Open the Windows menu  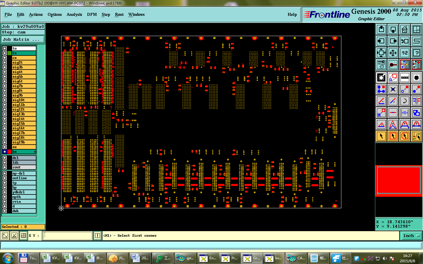[x=136, y=14]
